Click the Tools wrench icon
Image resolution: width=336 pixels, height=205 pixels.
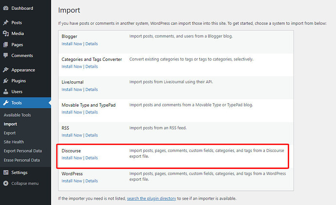point(6,103)
